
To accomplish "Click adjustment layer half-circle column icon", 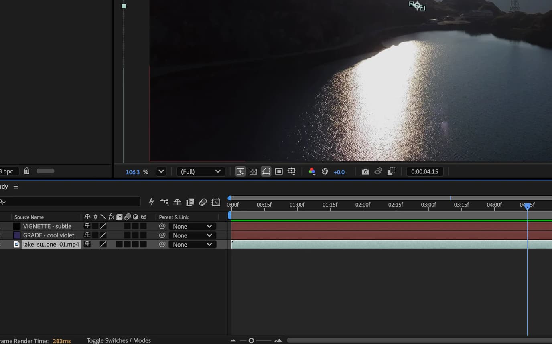I will click(136, 217).
